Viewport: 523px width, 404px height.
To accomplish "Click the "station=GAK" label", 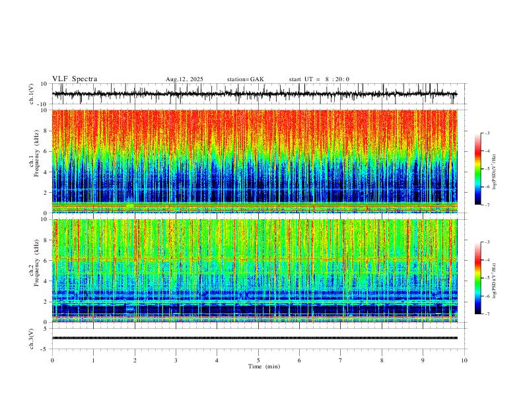I will coord(245,79).
